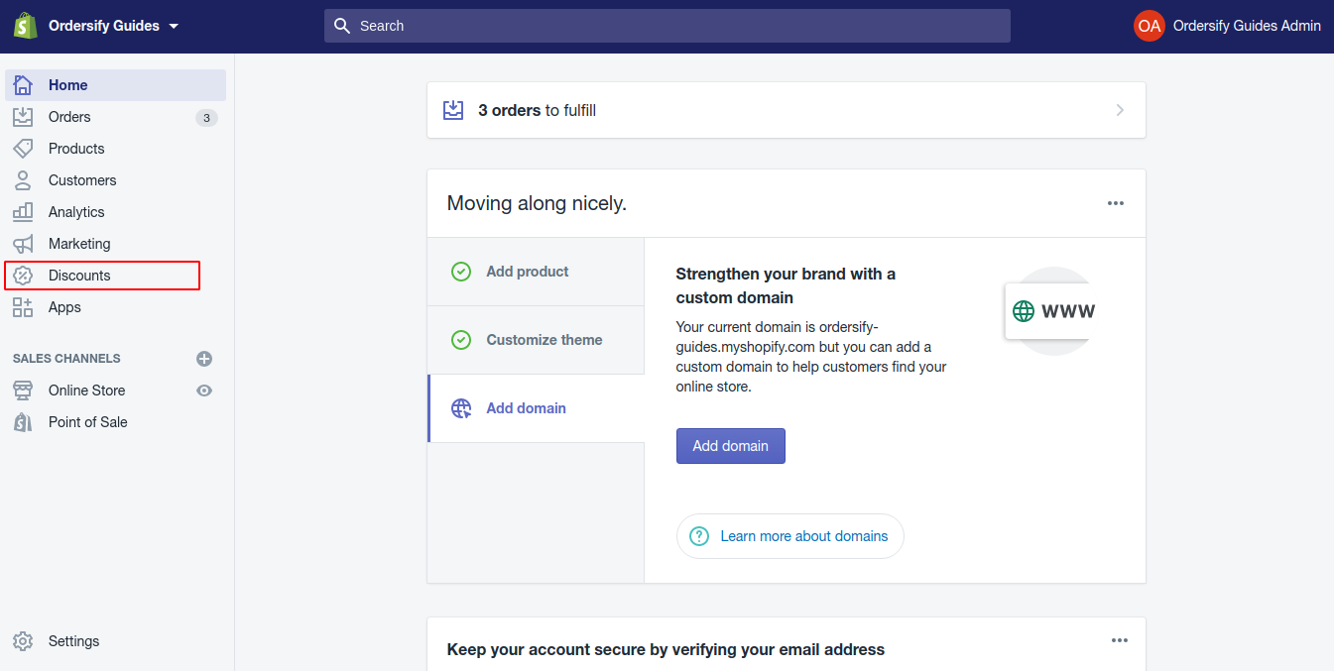Click the Search input field
The height and width of the screenshot is (671, 1334).
[x=667, y=26]
